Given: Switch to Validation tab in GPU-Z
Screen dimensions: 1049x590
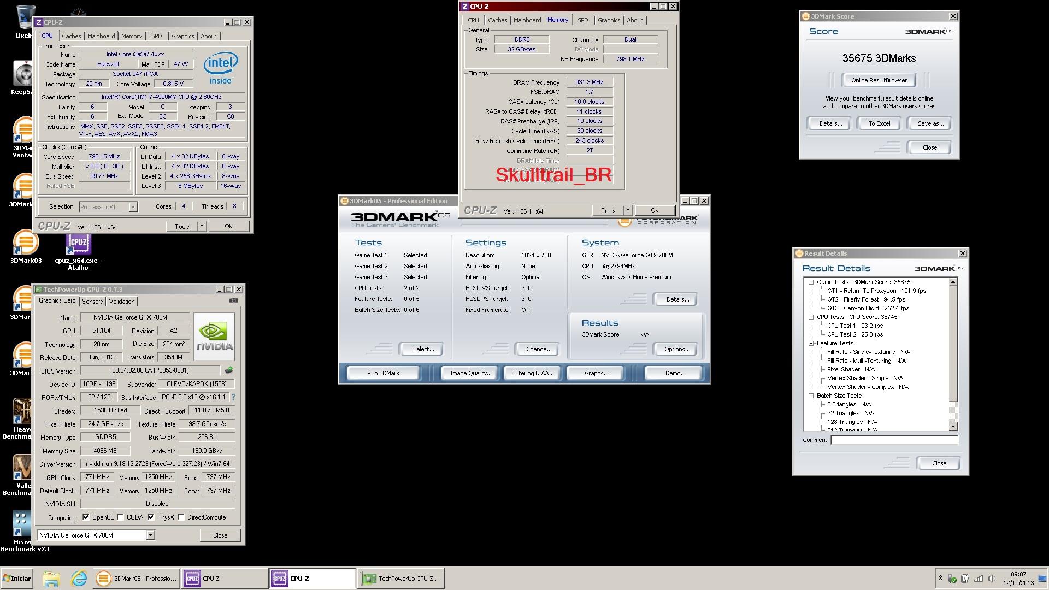Looking at the screenshot, I should [x=122, y=302].
